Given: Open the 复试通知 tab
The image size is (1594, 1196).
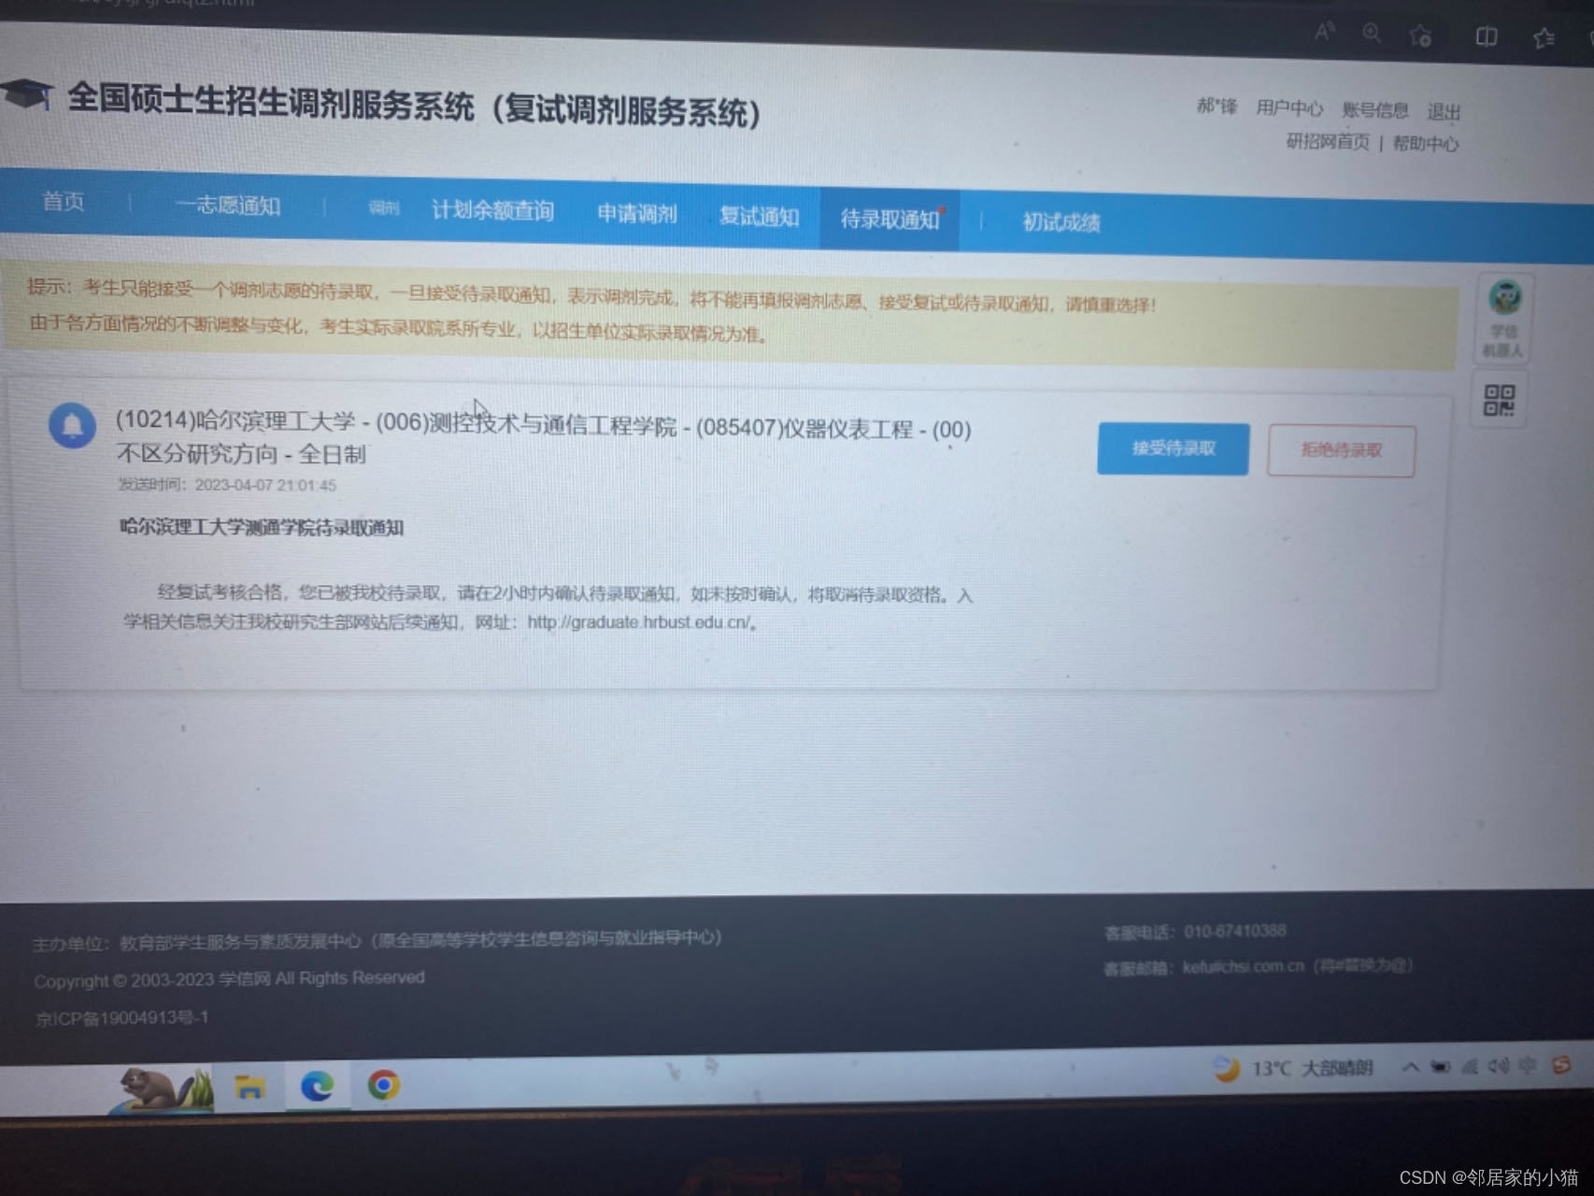Looking at the screenshot, I should 759,217.
